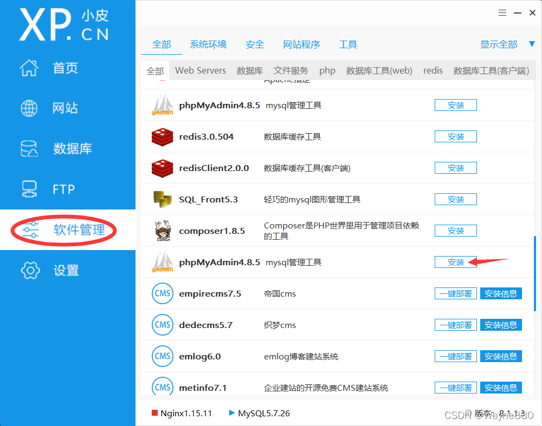Click the redisClient2.0.0 icon
This screenshot has height=426, width=542.
pos(163,168)
